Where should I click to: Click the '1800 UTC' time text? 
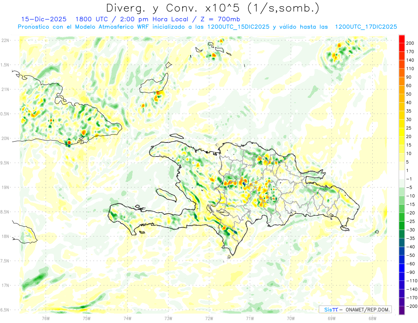[x=91, y=19]
